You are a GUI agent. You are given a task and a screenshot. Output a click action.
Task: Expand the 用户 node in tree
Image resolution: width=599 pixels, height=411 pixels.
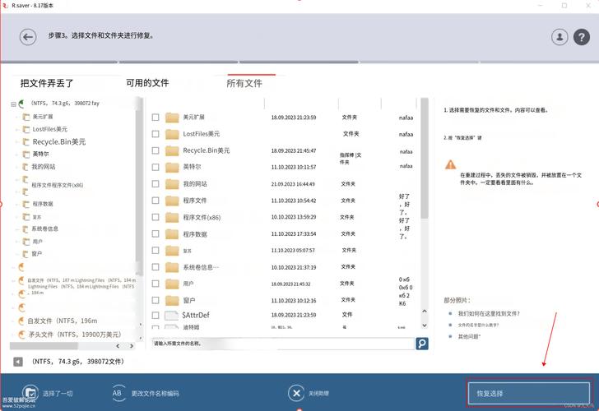point(16,242)
